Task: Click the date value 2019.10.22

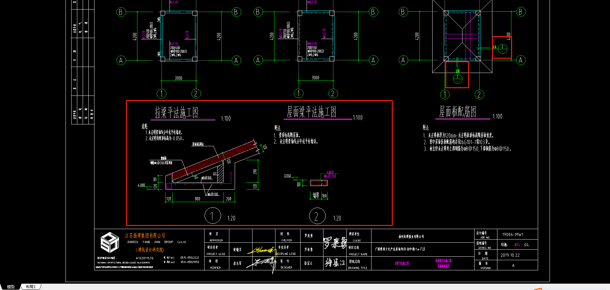Action: (510, 255)
